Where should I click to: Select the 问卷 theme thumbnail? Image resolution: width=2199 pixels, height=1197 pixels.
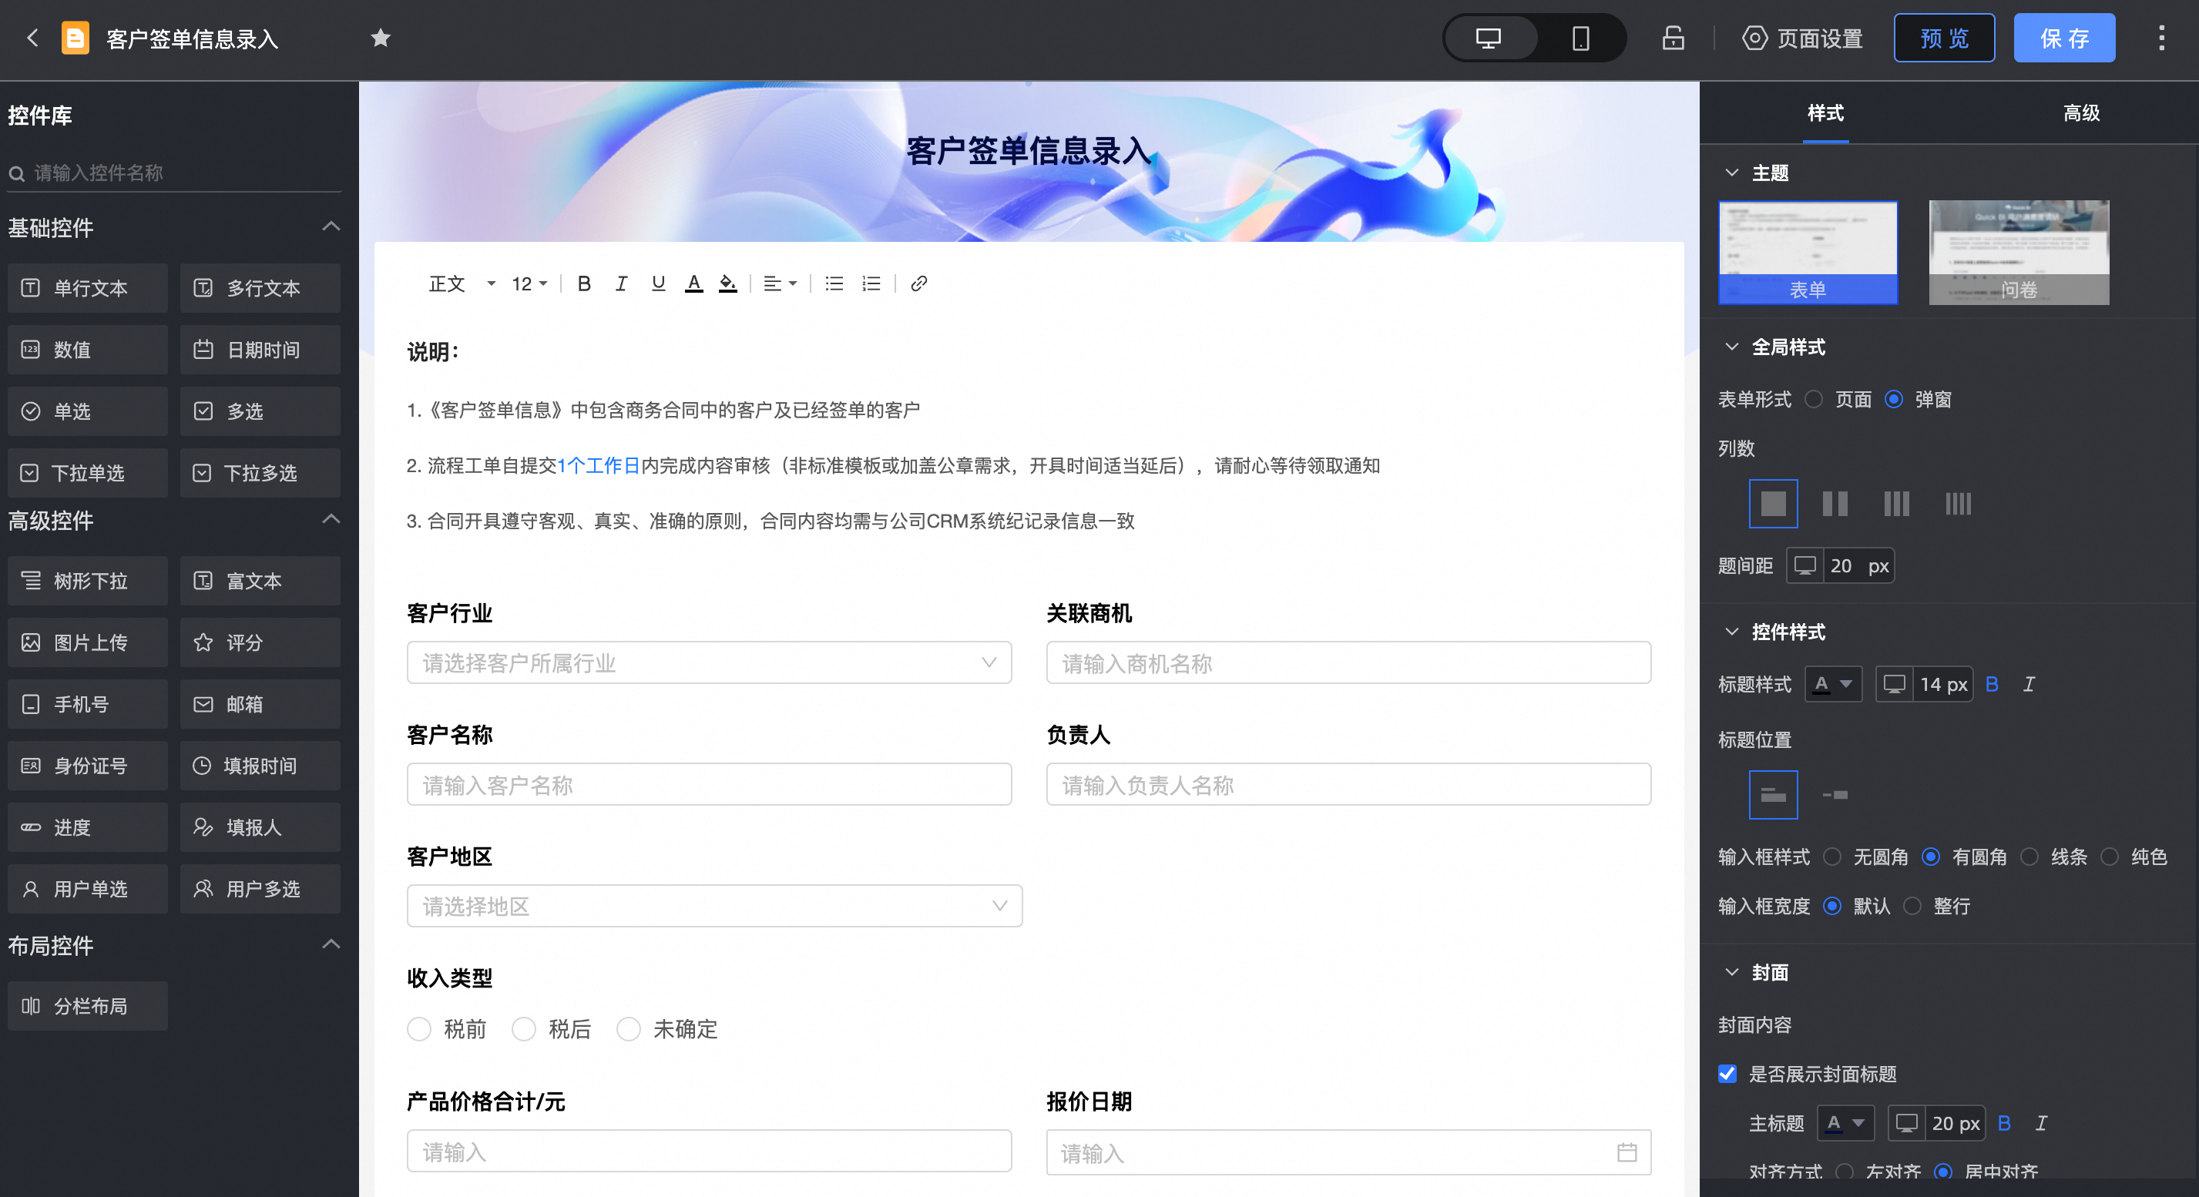point(2018,253)
